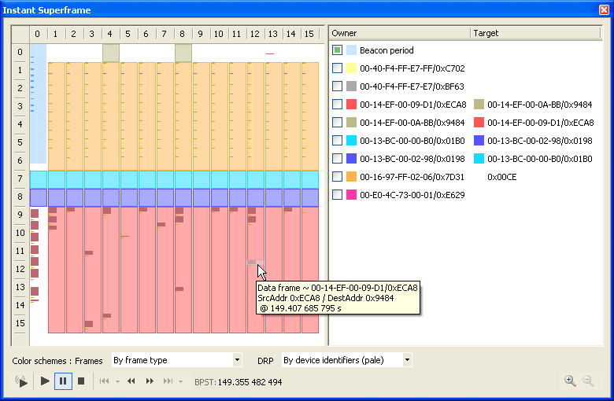The height and width of the screenshot is (401, 614).
Task: Toggle the Beacon period checkbox
Action: pos(337,50)
